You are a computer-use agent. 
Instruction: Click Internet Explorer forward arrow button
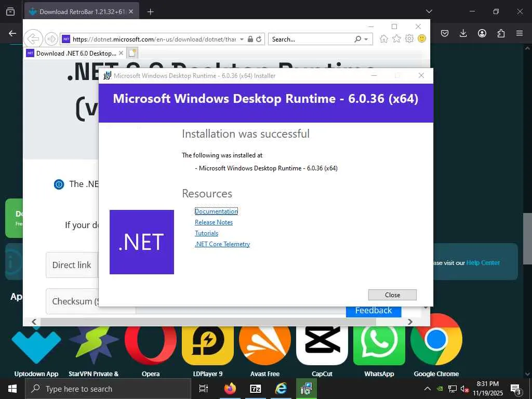[x=51, y=39]
